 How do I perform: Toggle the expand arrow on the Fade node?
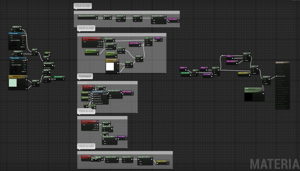coord(263,90)
